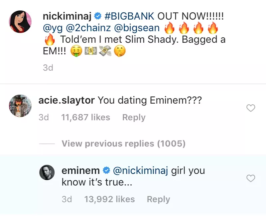View the 13,992 likes list
Screen dimensions: 266x220
coord(109,199)
